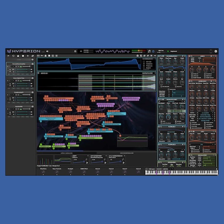Click the save disk icon in layer toolbar
This screenshot has height=224, width=224.
23,56
